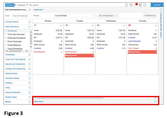Select the Dashboard item under Daily Operations

point(12,31)
